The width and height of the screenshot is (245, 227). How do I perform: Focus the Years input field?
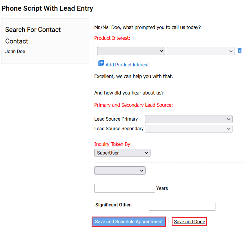(x=125, y=188)
